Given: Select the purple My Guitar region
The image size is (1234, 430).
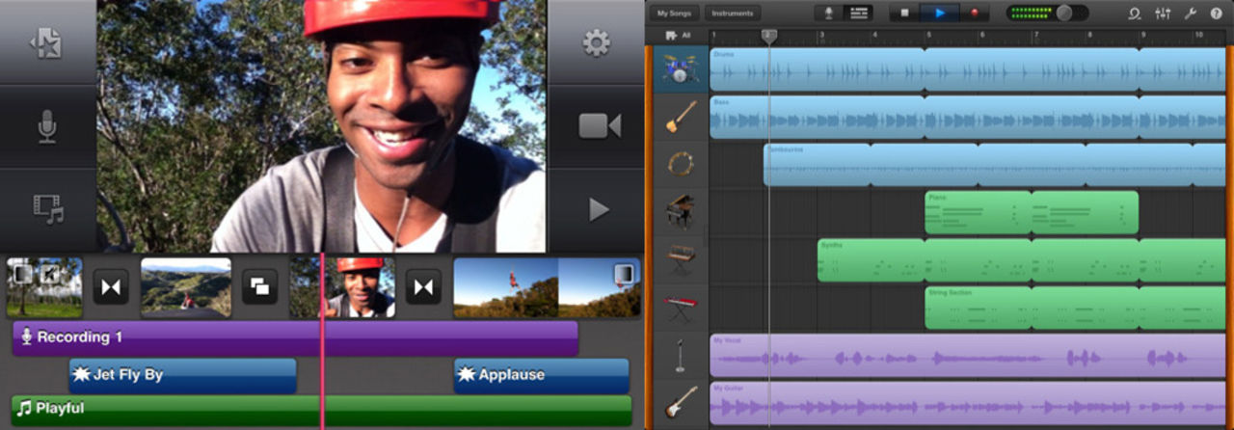Looking at the screenshot, I should (x=968, y=403).
